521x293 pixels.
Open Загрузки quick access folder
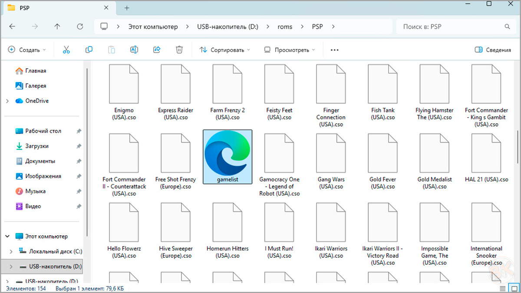(x=32, y=146)
